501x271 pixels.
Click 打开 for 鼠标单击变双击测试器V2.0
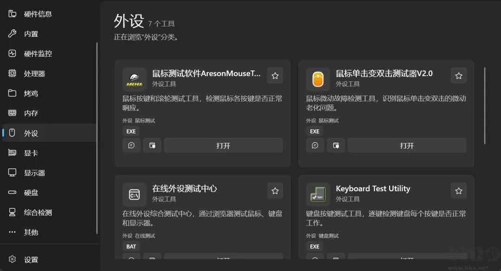(x=407, y=145)
